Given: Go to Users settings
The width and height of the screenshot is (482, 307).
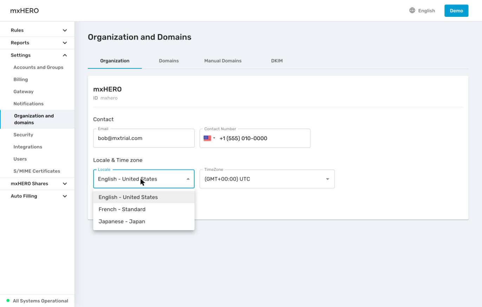Looking at the screenshot, I should coord(20,159).
